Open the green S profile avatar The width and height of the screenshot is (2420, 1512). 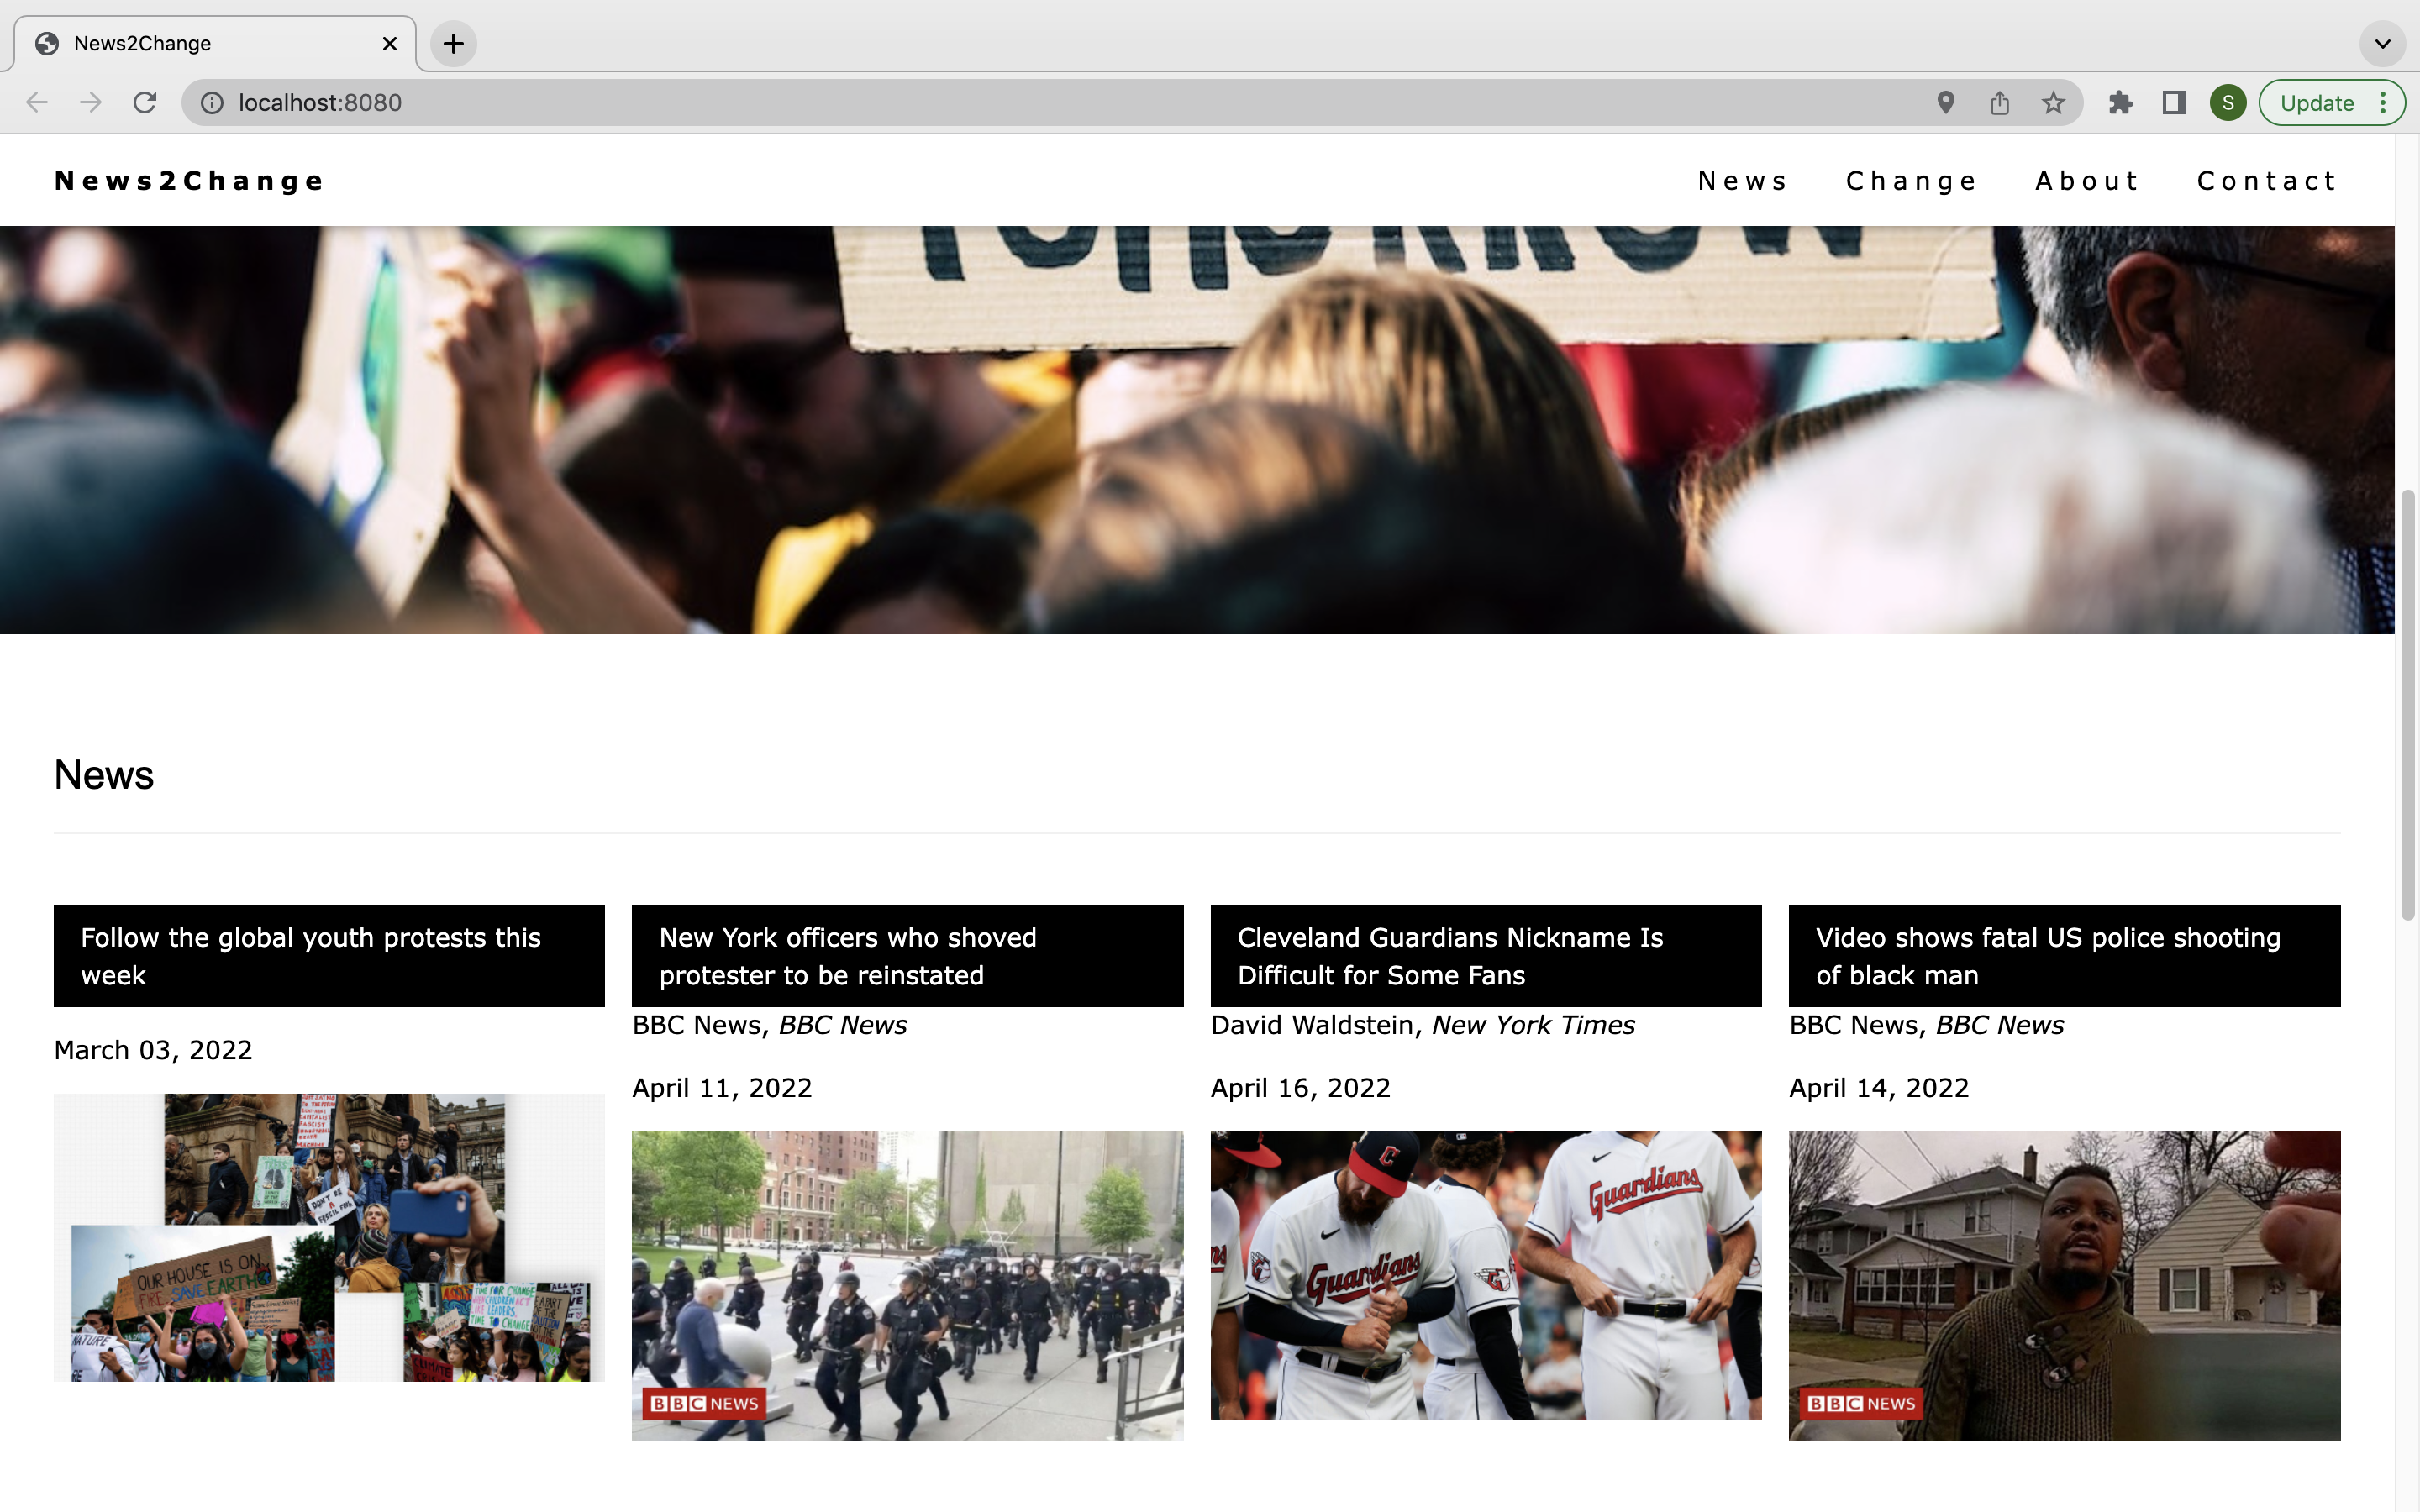point(2227,102)
